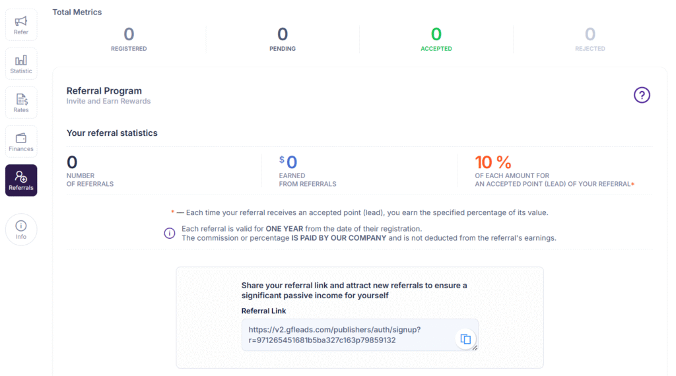Click the Pending total metric

283,39
